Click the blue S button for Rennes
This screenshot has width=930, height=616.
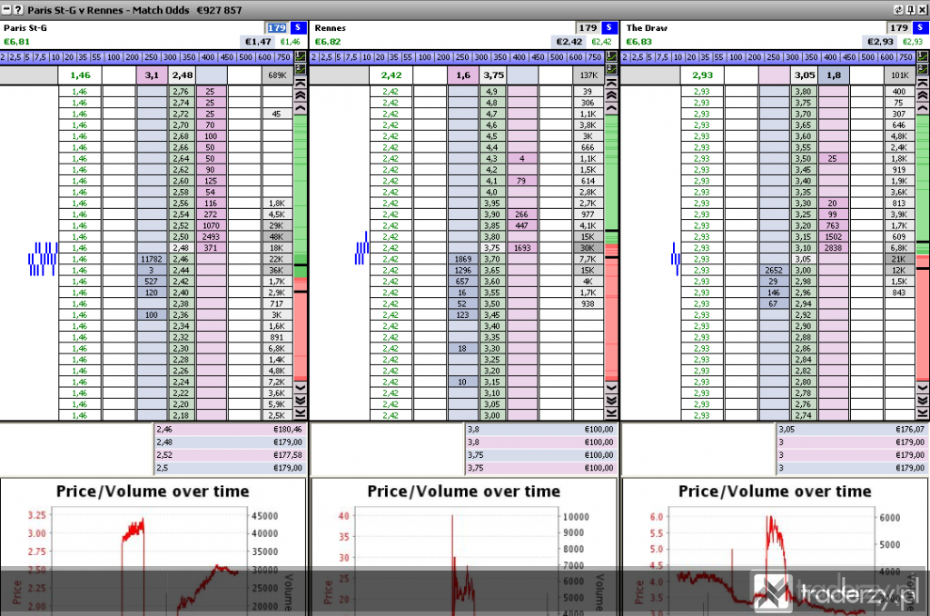[608, 27]
